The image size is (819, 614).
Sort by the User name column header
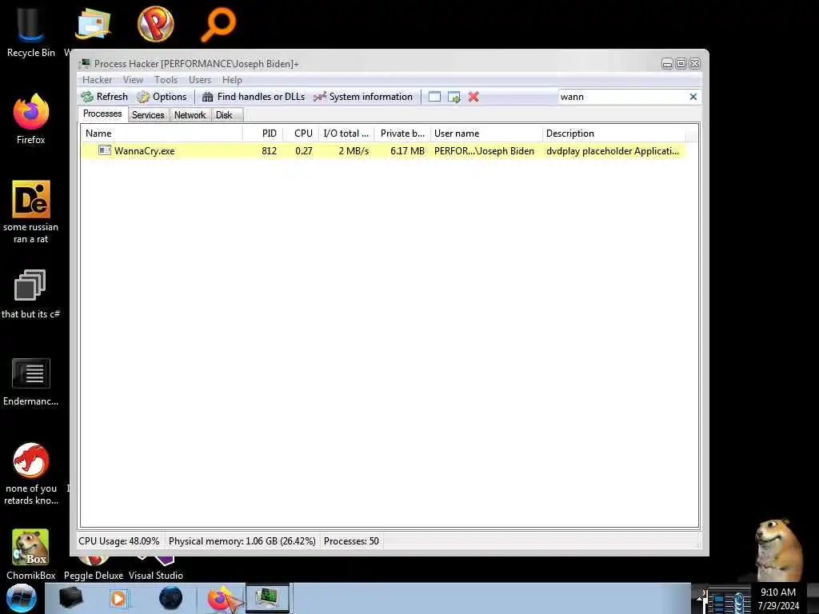point(486,134)
